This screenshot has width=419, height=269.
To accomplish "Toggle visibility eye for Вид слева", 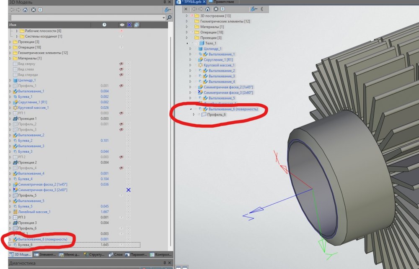I will pos(122,69).
